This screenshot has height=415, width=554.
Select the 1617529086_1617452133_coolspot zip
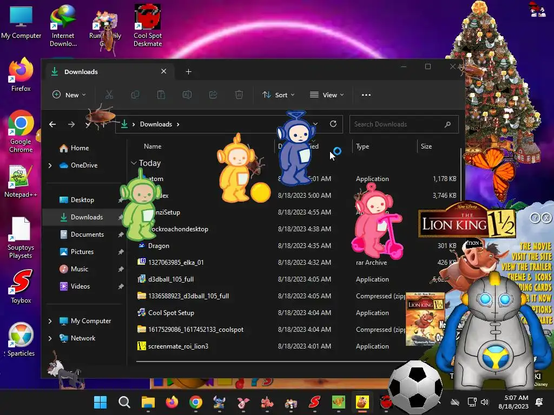point(196,329)
